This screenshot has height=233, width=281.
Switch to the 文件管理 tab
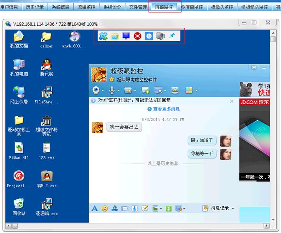click(138, 7)
